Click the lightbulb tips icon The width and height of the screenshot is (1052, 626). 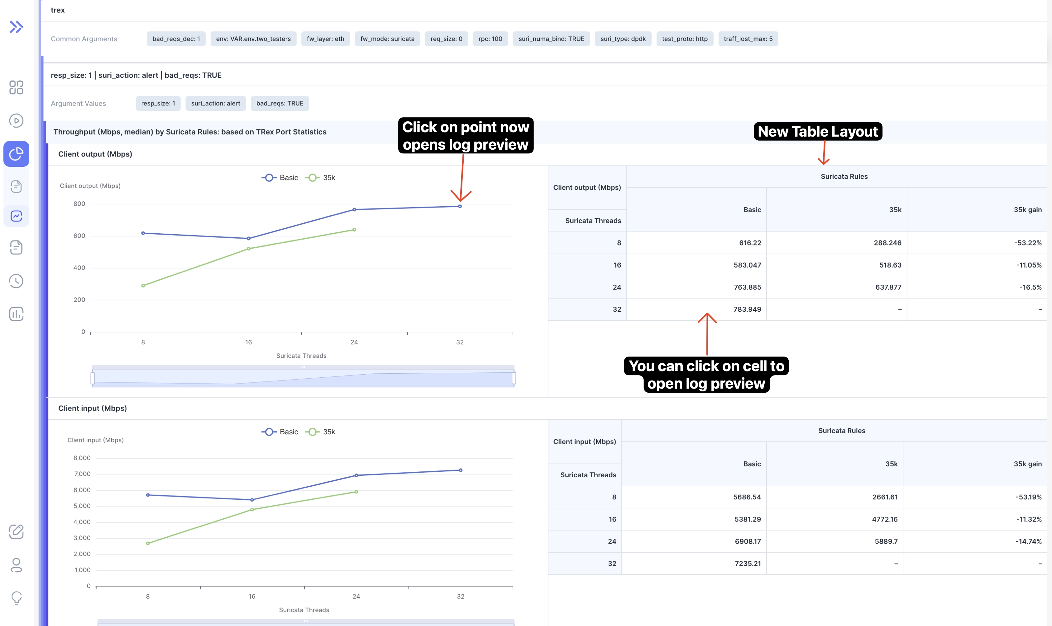(x=16, y=598)
